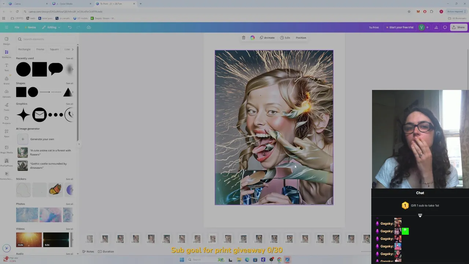469x264 pixels.
Task: Expand Photos row with right arrow
Action: tap(72, 215)
